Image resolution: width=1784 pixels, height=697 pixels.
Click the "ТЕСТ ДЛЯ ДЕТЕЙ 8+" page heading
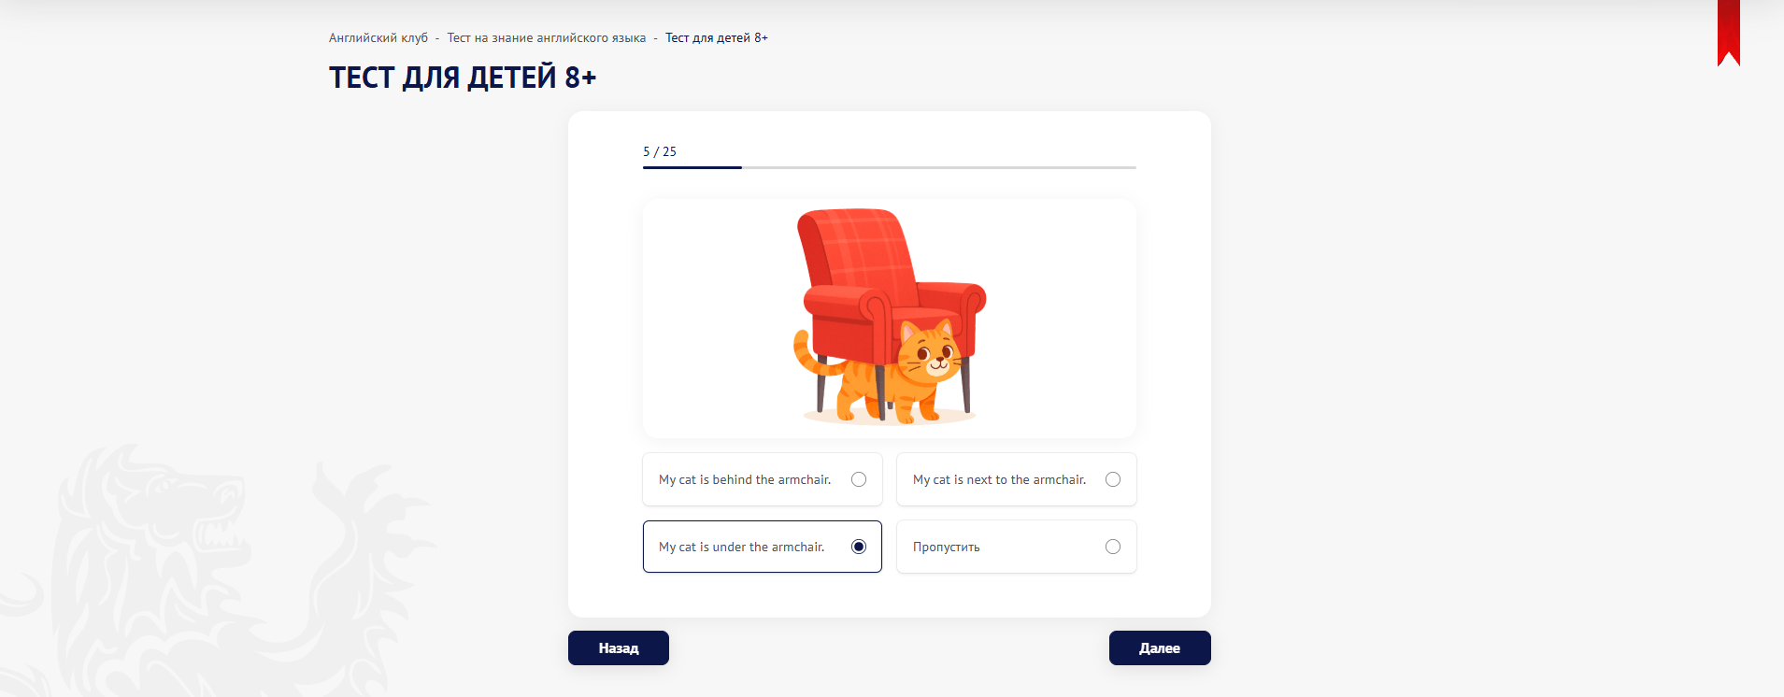click(x=462, y=77)
